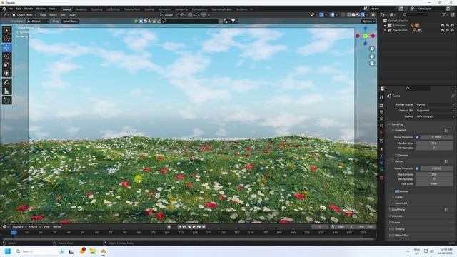Image resolution: width=457 pixels, height=257 pixels.
Task: Open Blender app menu logo icon
Action: coord(4,9)
